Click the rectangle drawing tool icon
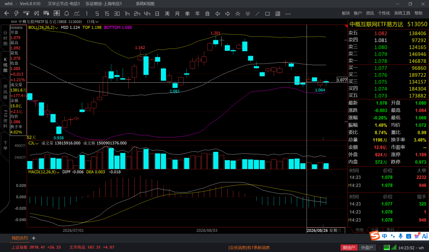The width and height of the screenshot is (429, 252). click(x=268, y=14)
